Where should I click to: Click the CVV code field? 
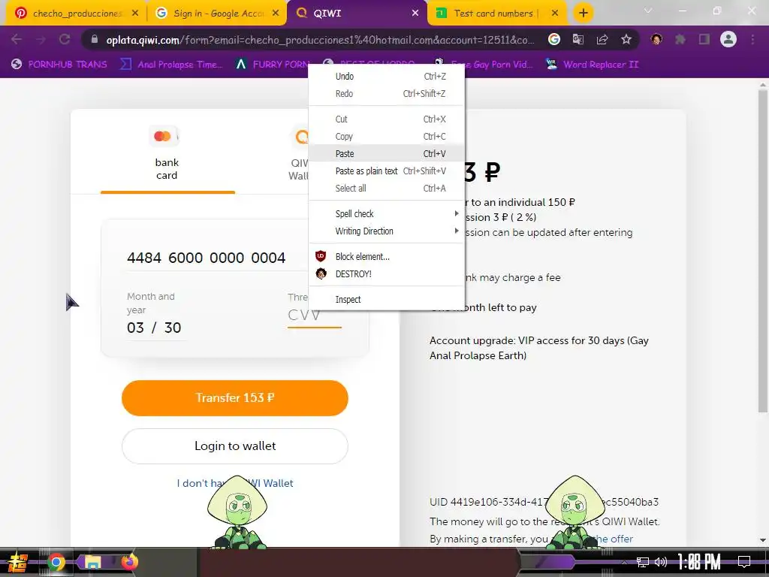click(x=314, y=315)
